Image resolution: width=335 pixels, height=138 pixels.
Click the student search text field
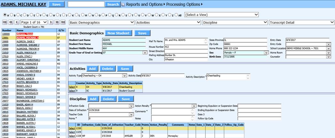(86, 4)
